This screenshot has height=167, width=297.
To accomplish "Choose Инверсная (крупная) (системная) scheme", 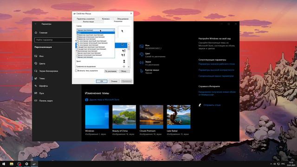I will (96, 35).
